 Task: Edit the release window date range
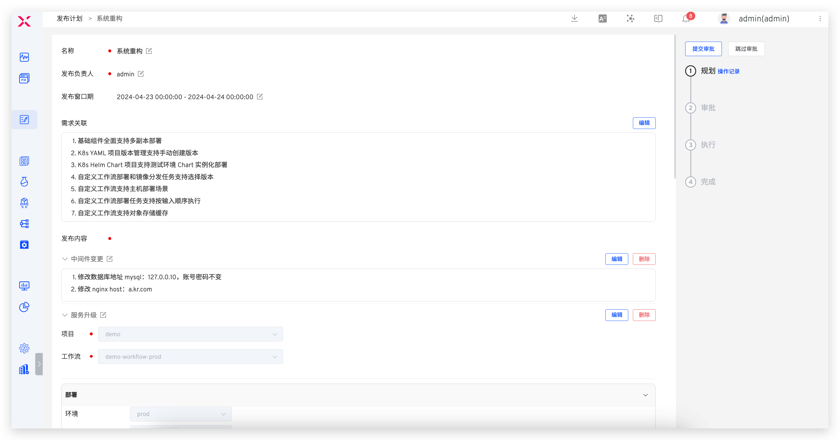[260, 97]
